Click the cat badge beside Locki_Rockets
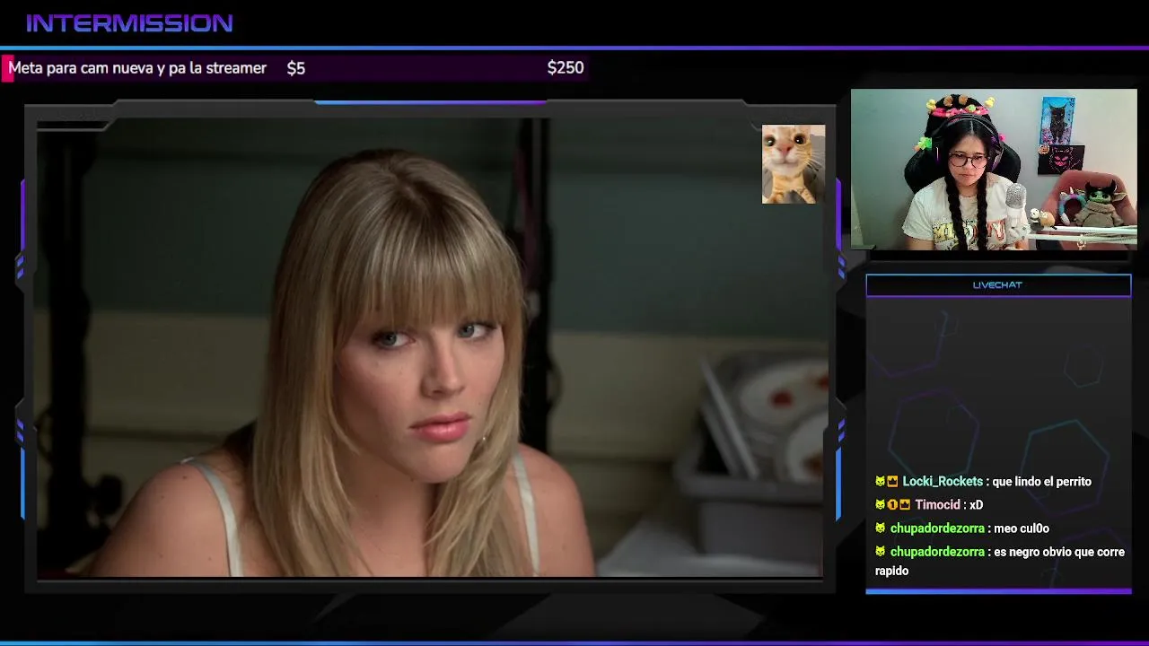Screen dimensions: 1149x646 [x=881, y=482]
